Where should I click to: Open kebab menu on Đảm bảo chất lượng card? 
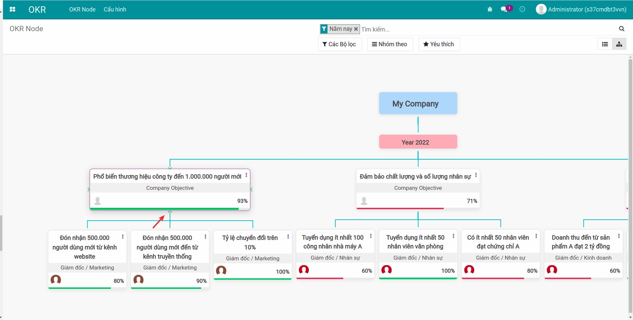click(x=476, y=175)
